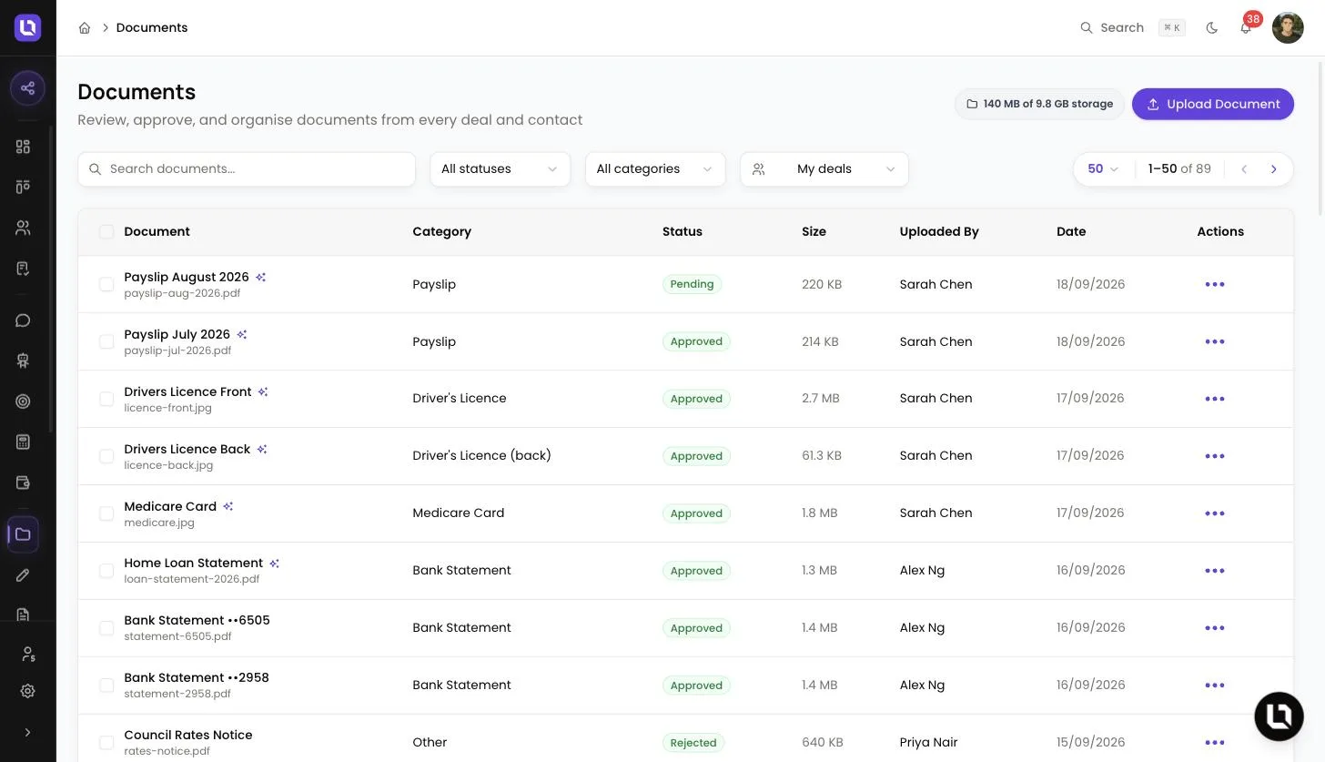Open the All statuses filter dropdown

tap(500, 169)
